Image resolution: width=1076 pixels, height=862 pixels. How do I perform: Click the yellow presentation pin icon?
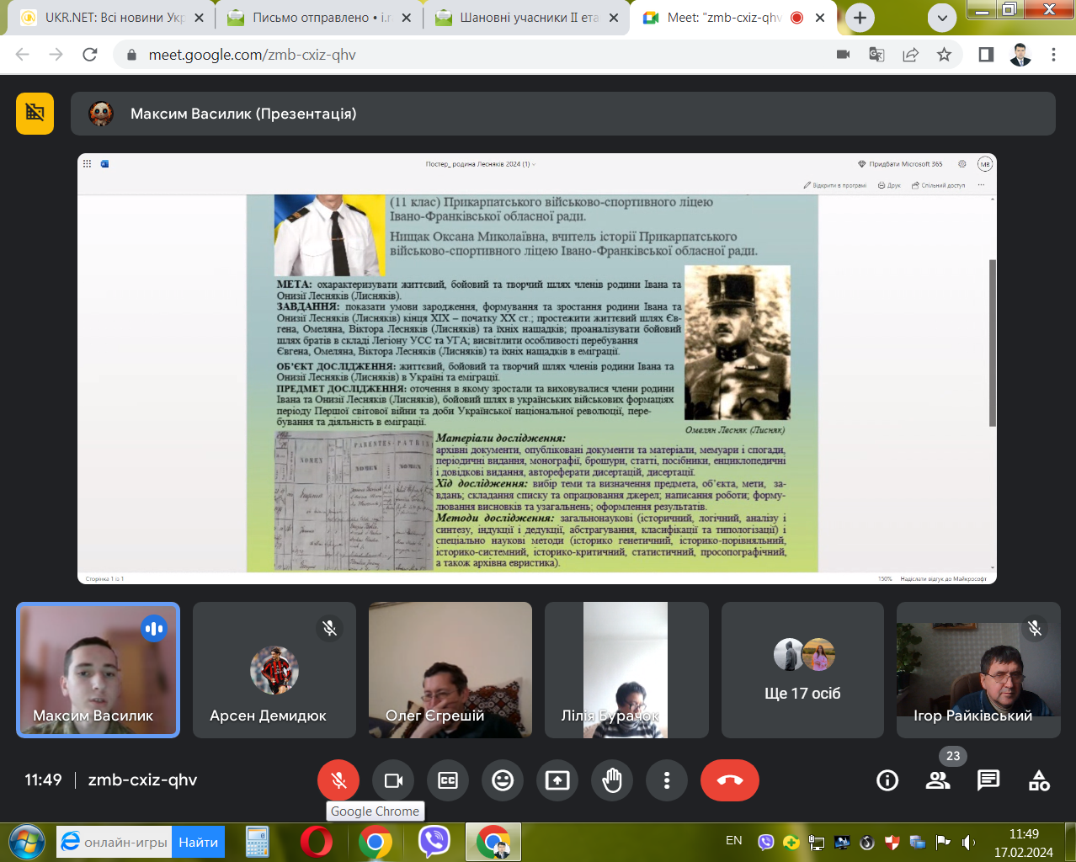point(35,114)
